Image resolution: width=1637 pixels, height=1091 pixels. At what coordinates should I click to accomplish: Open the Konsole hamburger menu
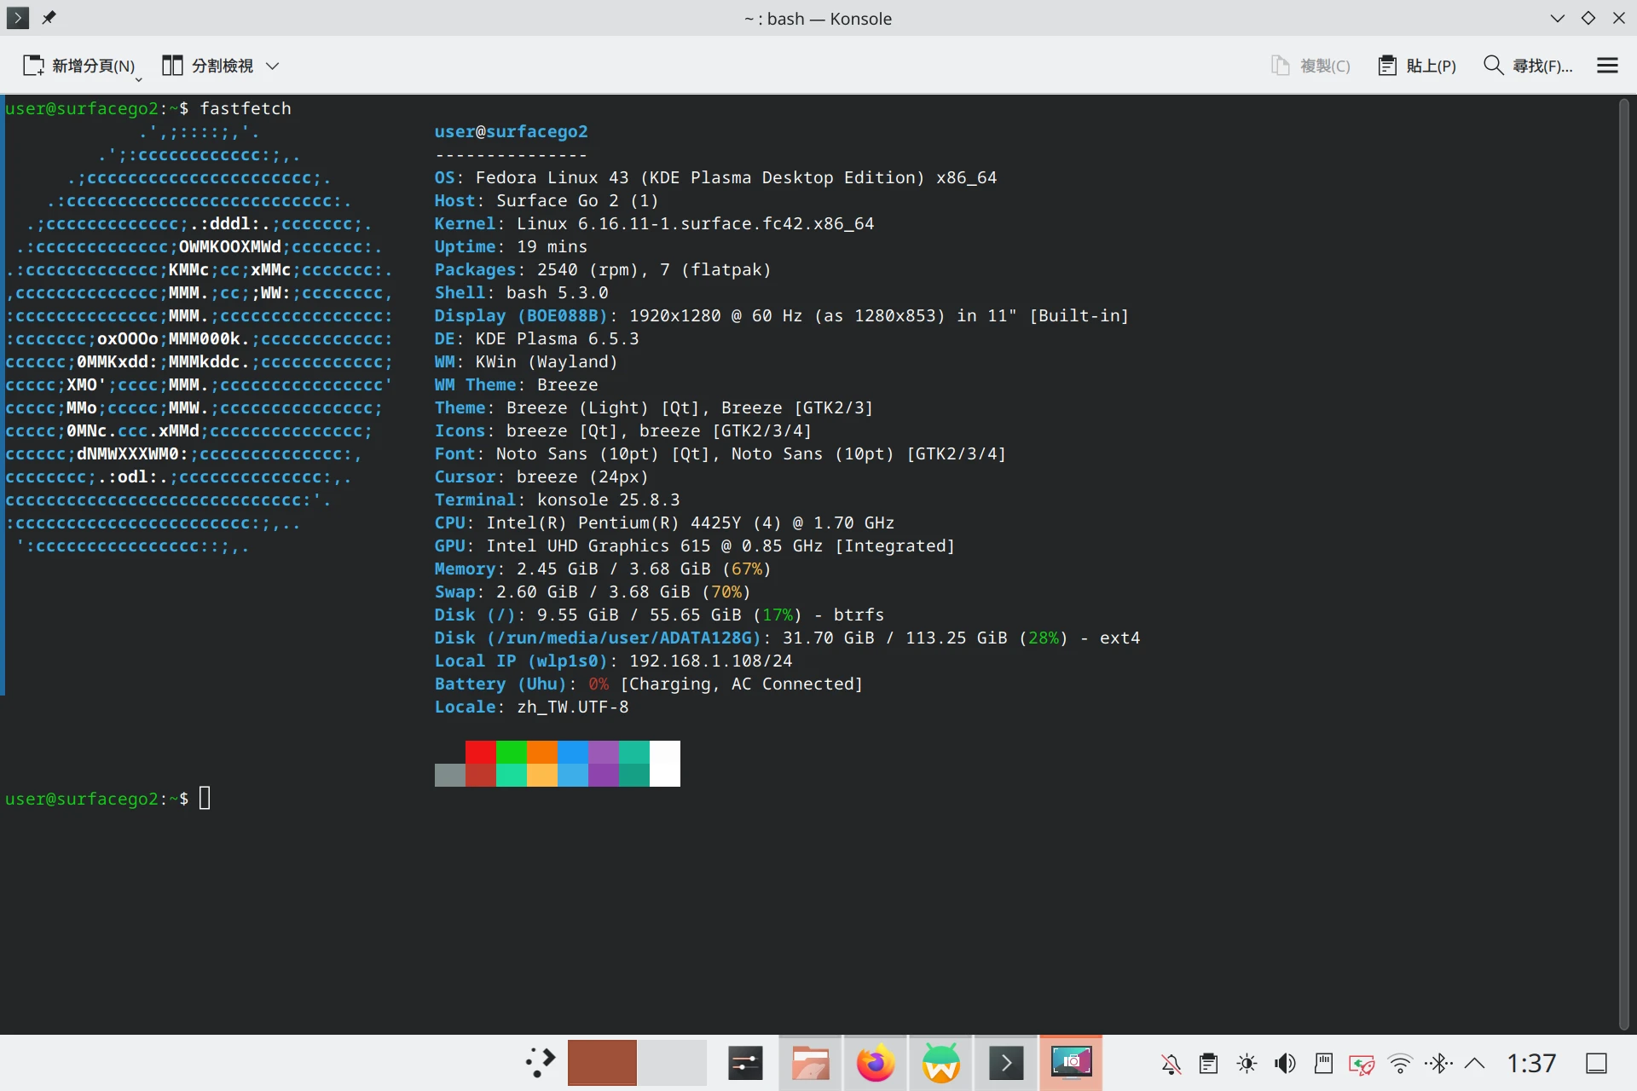click(x=1607, y=66)
